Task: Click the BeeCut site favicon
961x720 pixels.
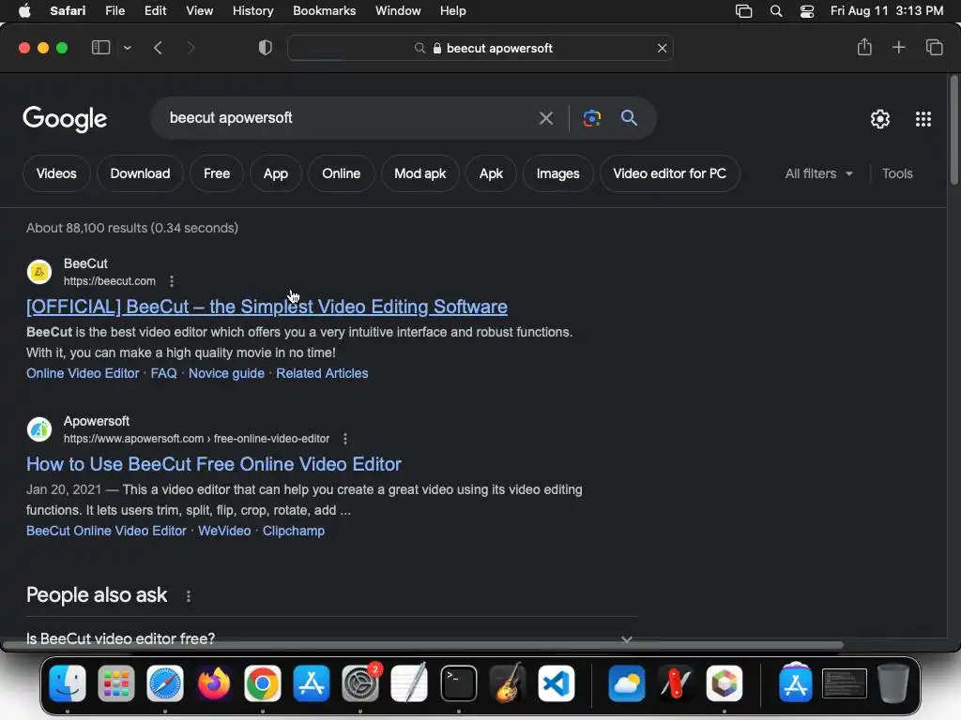Action: tap(39, 272)
